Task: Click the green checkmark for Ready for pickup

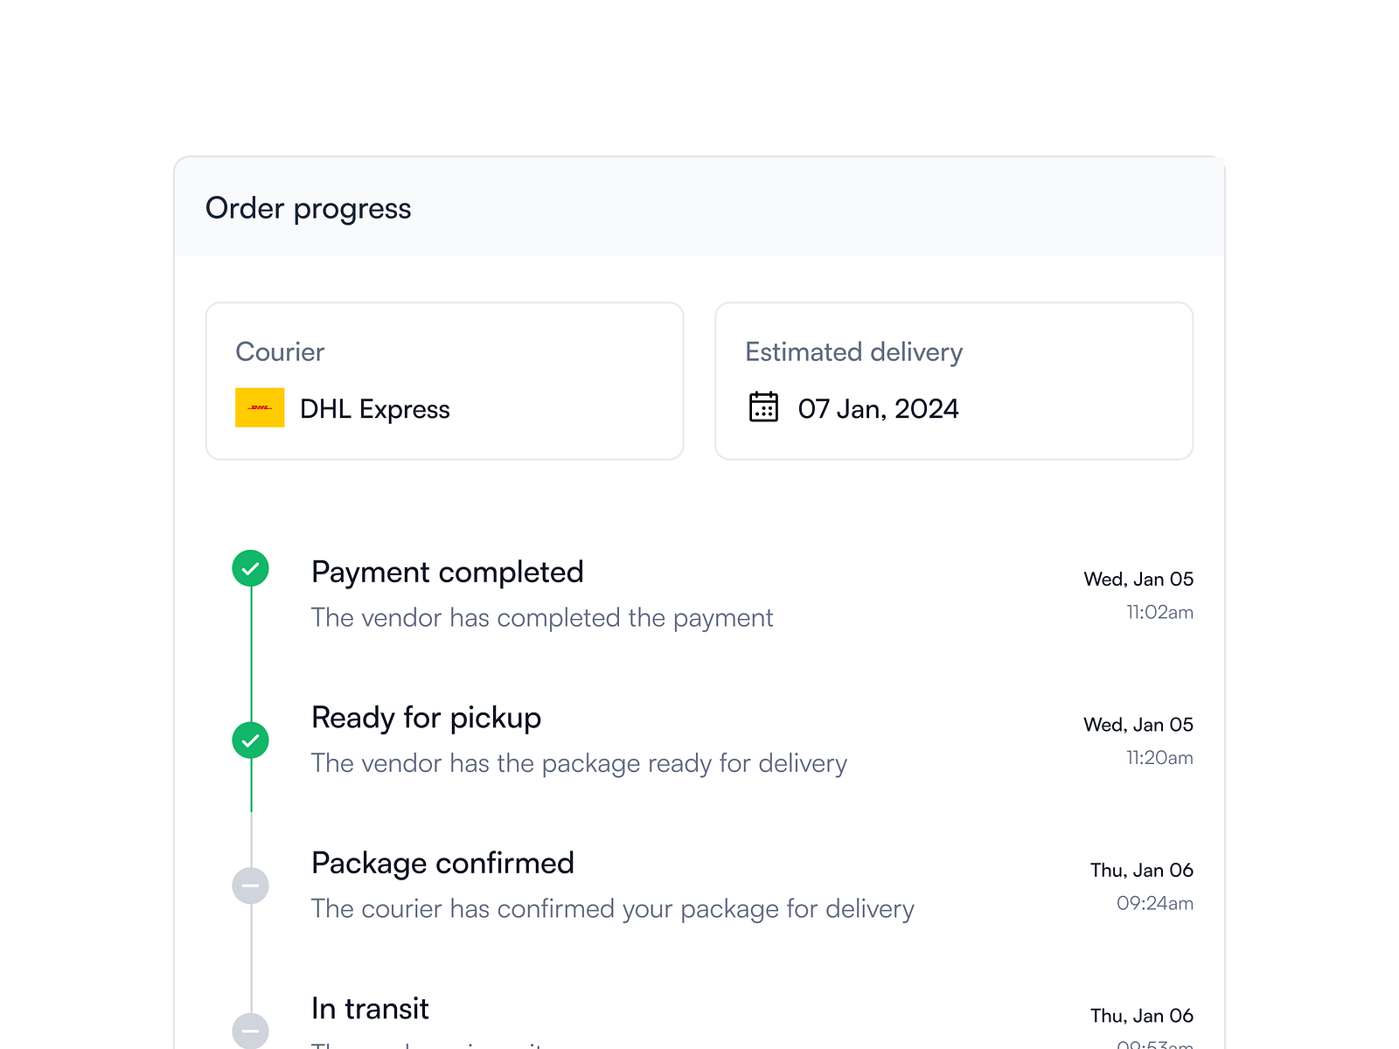Action: pos(250,740)
